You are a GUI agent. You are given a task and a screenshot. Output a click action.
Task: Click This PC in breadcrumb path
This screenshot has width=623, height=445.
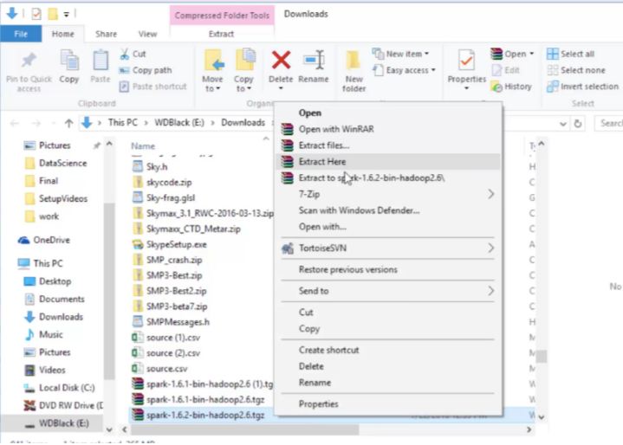pos(123,123)
